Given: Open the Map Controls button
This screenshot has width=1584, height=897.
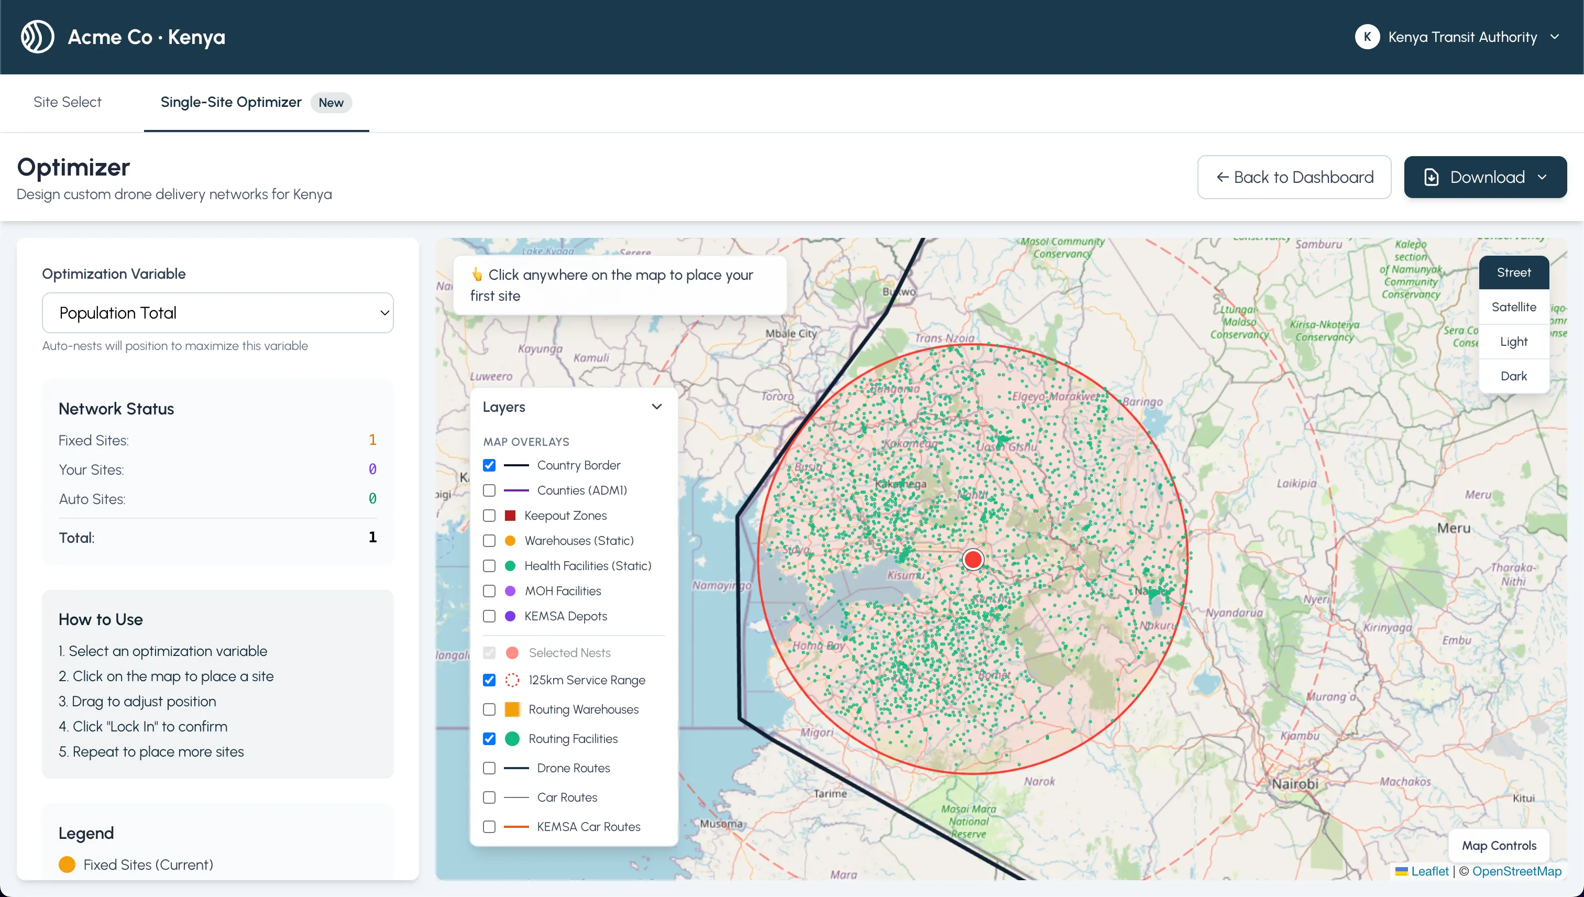Looking at the screenshot, I should tap(1499, 845).
